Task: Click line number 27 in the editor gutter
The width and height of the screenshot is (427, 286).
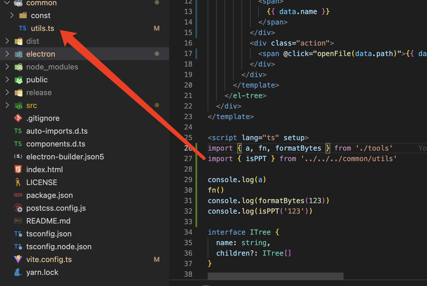Action: 188,158
